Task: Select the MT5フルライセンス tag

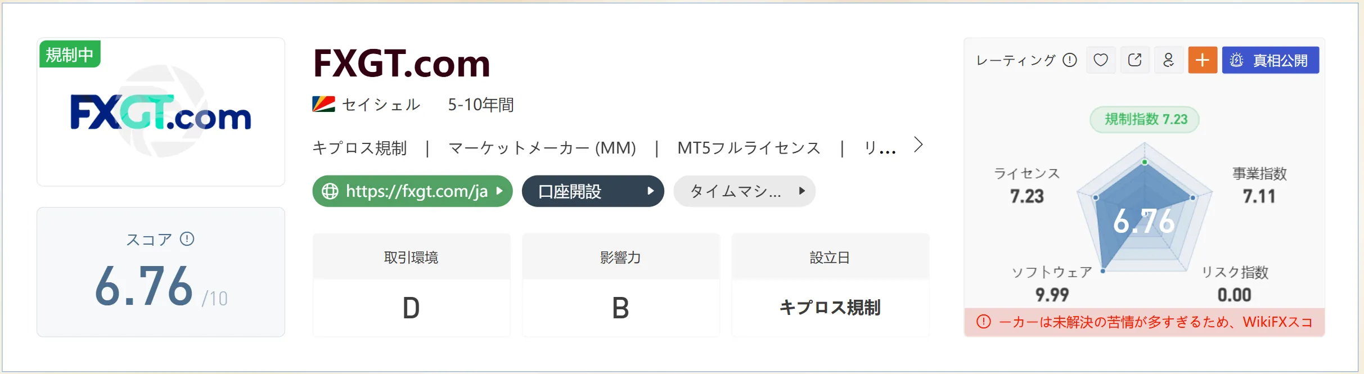Action: point(749,148)
